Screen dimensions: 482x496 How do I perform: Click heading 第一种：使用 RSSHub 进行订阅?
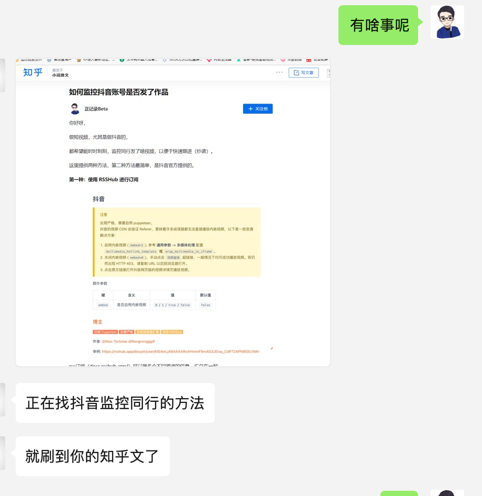coord(104,179)
